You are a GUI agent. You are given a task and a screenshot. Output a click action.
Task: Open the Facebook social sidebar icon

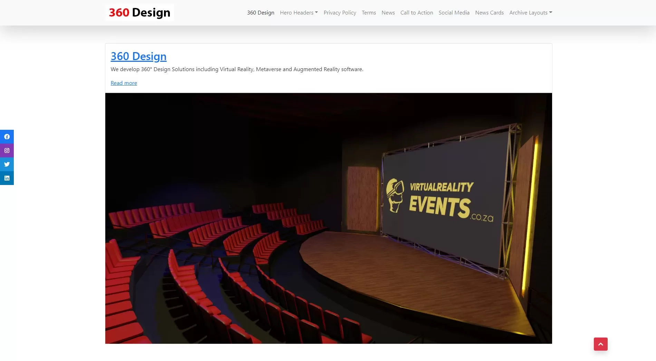(7, 137)
